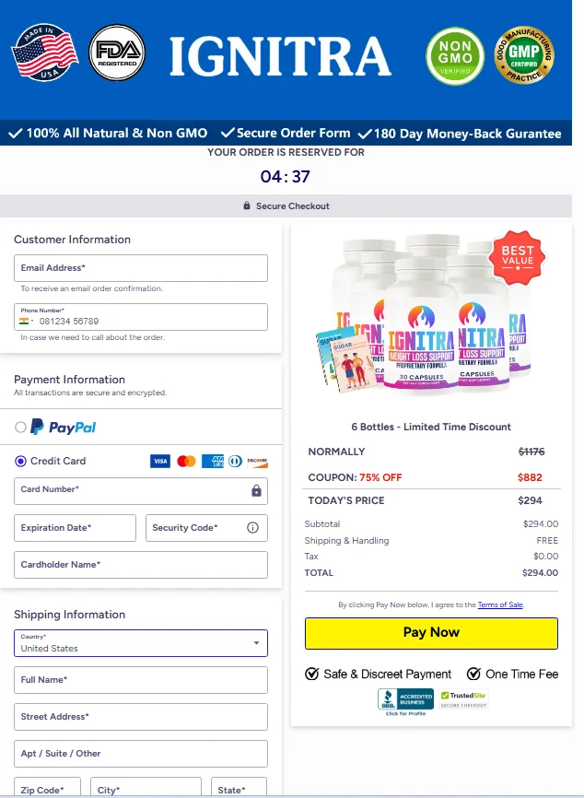
Task: Open the Terms of Sale link
Action: coord(500,604)
